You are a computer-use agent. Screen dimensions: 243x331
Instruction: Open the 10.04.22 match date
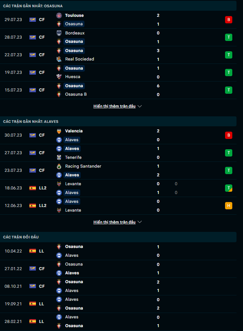[13, 251]
